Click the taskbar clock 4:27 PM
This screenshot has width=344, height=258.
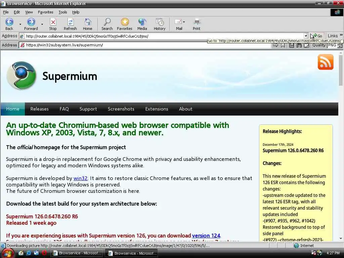click(333, 253)
